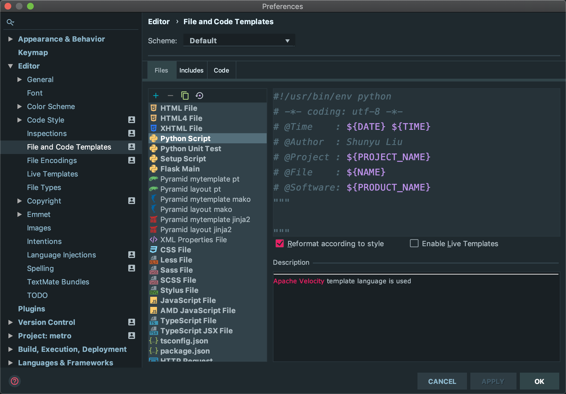Expand the Copyright tree node
Viewport: 566px width, 394px height.
(x=19, y=201)
